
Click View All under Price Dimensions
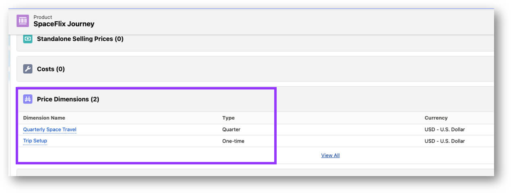point(330,155)
